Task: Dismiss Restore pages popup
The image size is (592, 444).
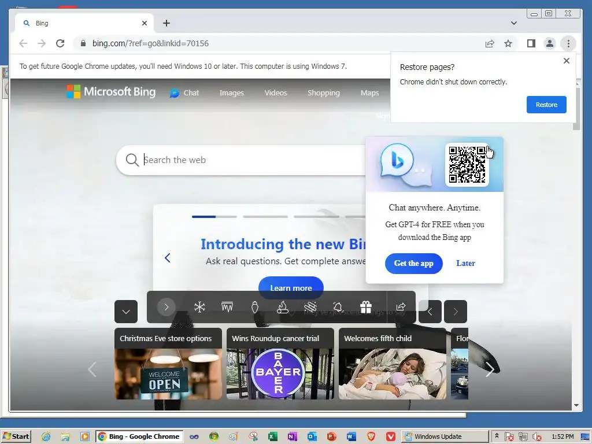Action: (x=567, y=60)
